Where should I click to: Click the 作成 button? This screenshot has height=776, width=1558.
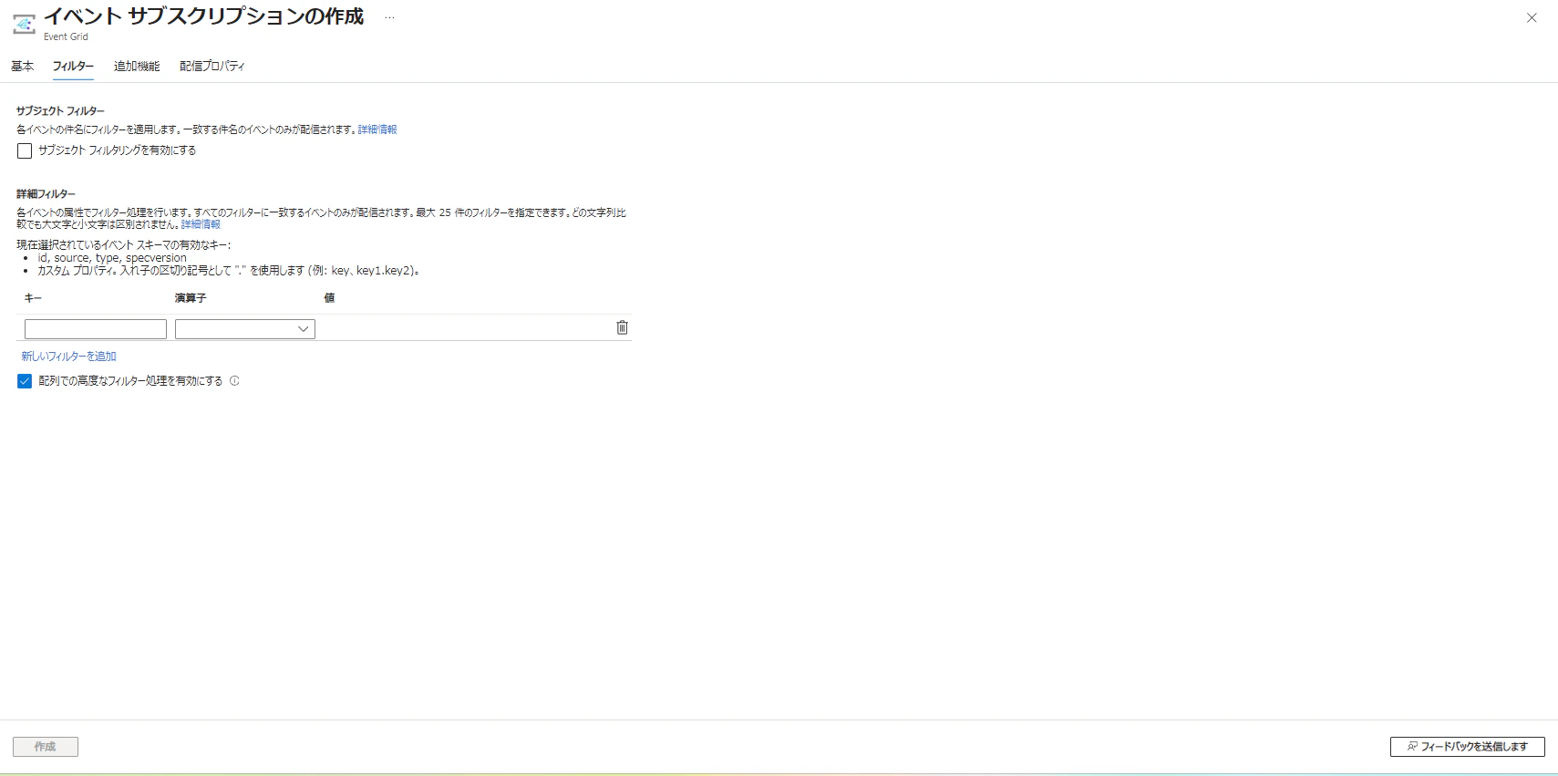[x=46, y=747]
